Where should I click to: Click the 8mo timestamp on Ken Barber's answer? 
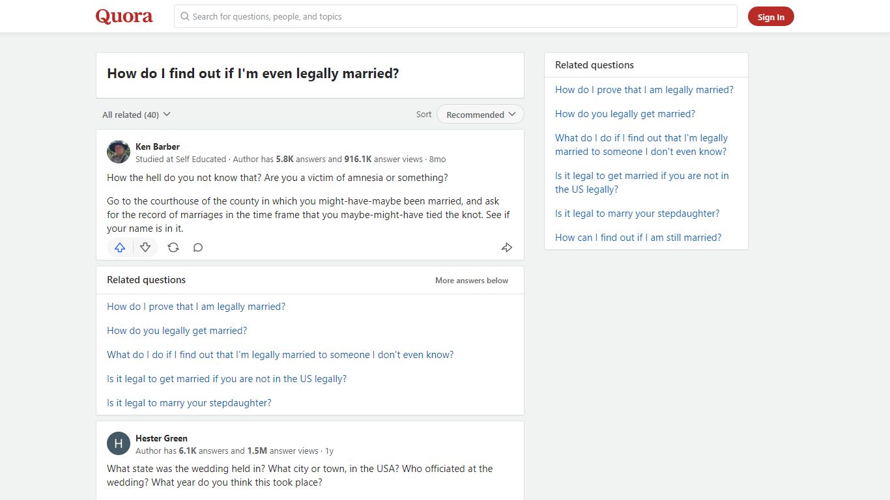click(438, 159)
